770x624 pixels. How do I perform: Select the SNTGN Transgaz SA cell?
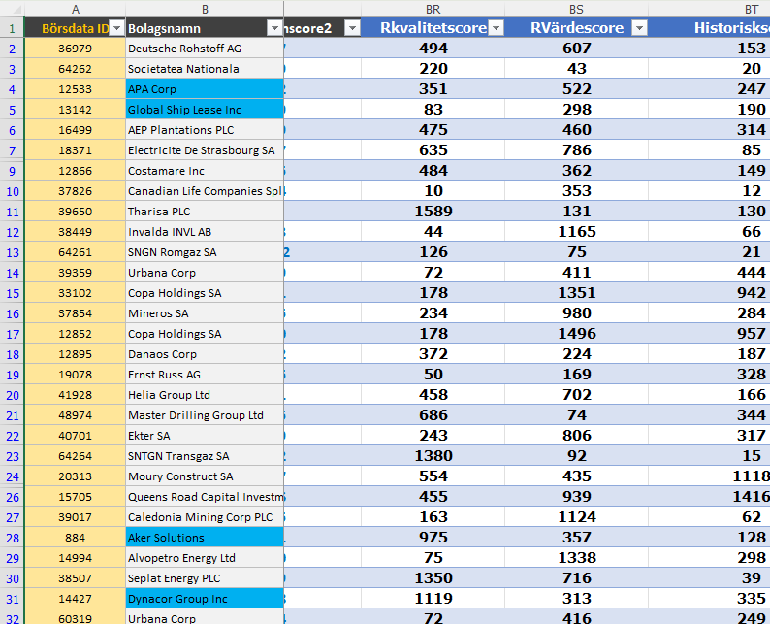(205, 456)
